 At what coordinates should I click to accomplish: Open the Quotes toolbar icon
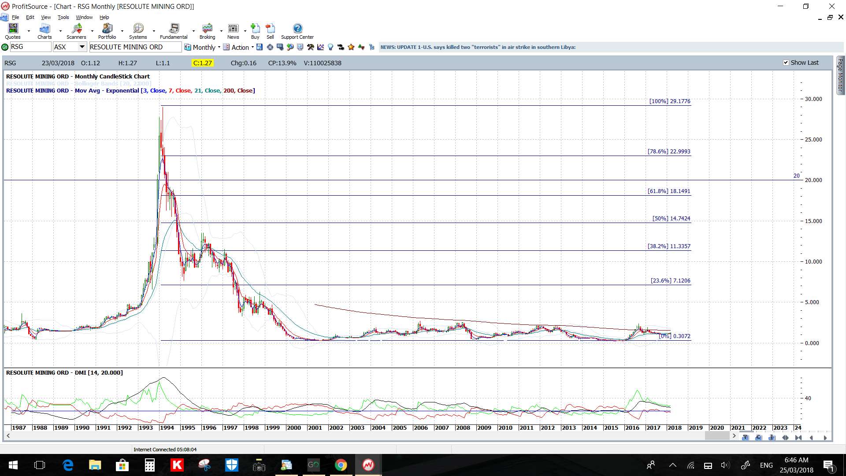coord(13,31)
